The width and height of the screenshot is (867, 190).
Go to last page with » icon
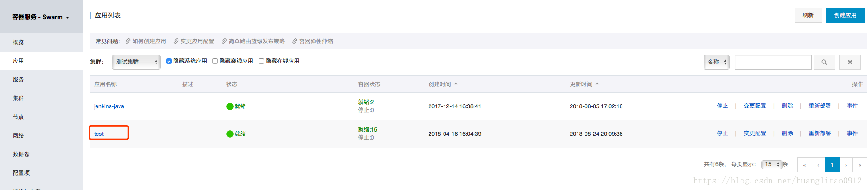(860, 165)
